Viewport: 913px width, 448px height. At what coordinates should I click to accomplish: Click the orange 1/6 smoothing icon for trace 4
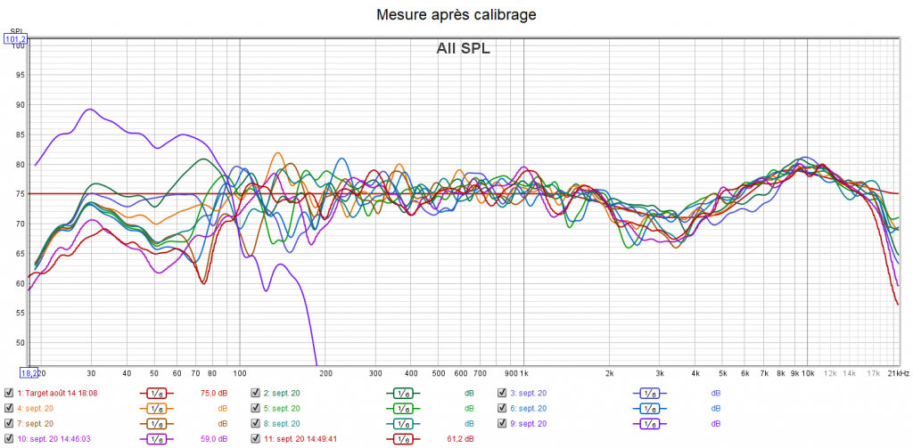[156, 408]
